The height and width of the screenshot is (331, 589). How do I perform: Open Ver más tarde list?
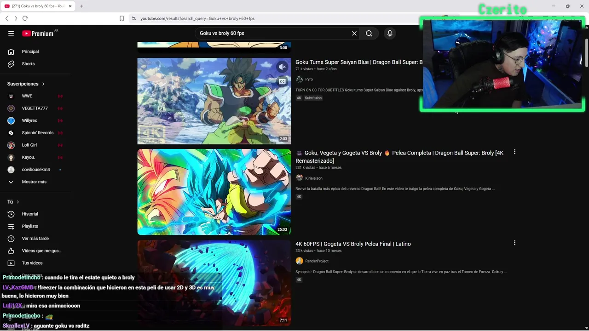point(35,239)
